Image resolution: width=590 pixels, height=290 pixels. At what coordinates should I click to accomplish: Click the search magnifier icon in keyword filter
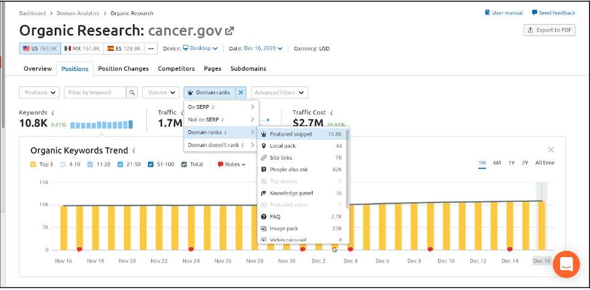(132, 92)
